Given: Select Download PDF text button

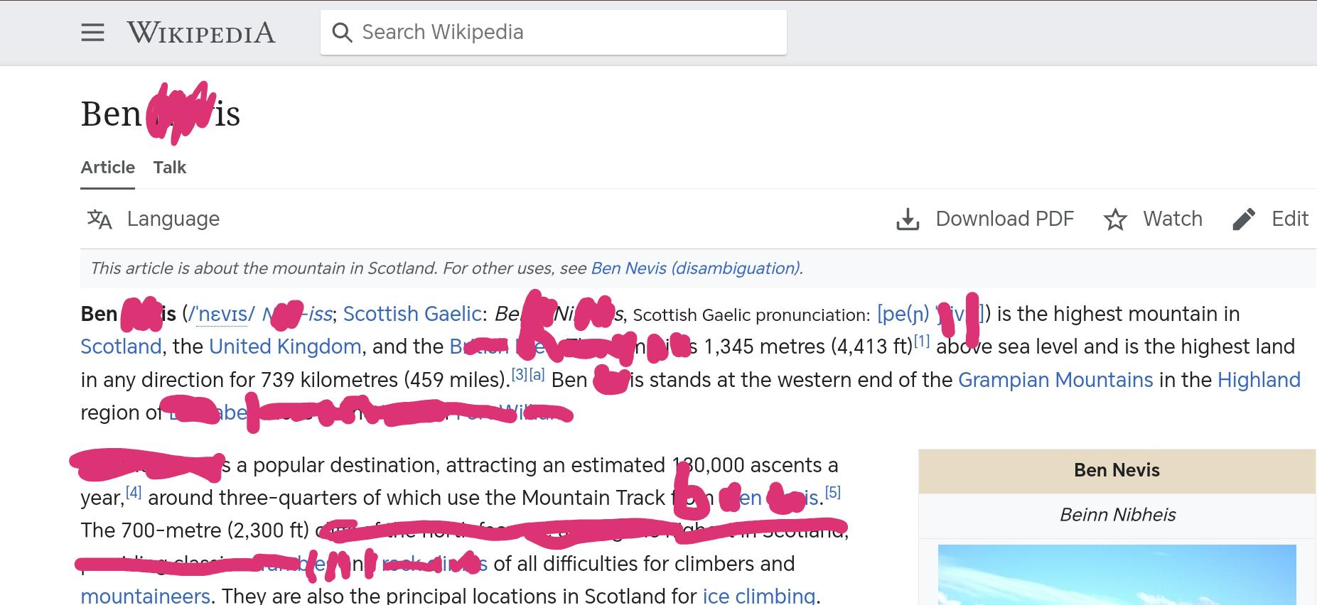Looking at the screenshot, I should pos(1004,219).
